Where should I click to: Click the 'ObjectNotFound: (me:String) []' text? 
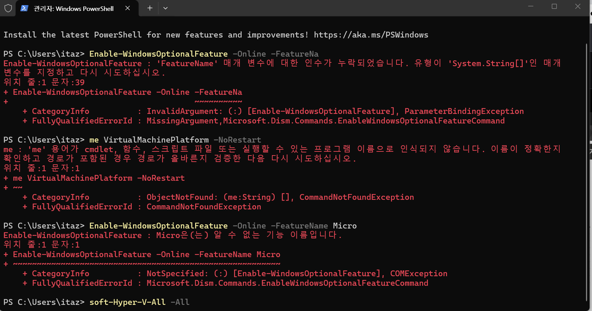point(218,197)
